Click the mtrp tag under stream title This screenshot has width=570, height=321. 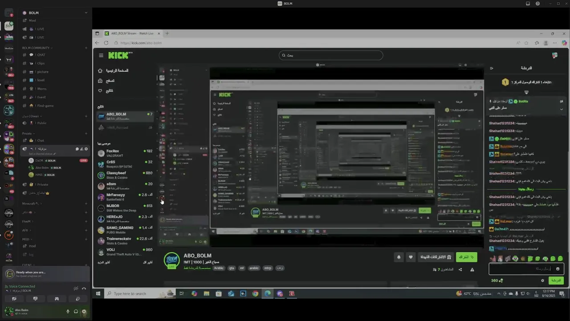tap(268, 268)
